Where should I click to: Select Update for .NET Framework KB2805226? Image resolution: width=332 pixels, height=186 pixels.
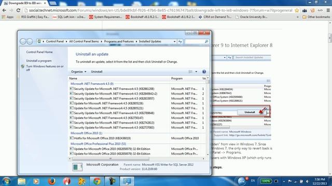coord(137,103)
